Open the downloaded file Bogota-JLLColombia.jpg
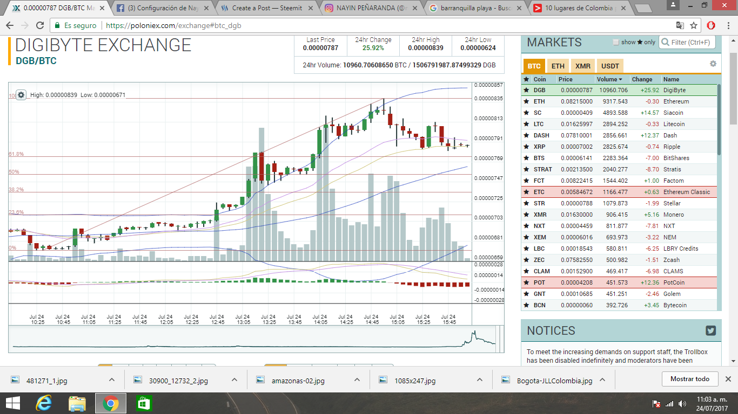This screenshot has height=414, width=738. (x=547, y=381)
